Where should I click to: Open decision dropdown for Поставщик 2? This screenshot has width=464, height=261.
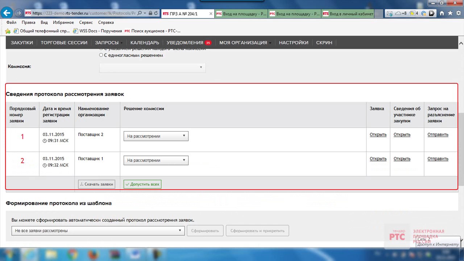[x=156, y=136]
